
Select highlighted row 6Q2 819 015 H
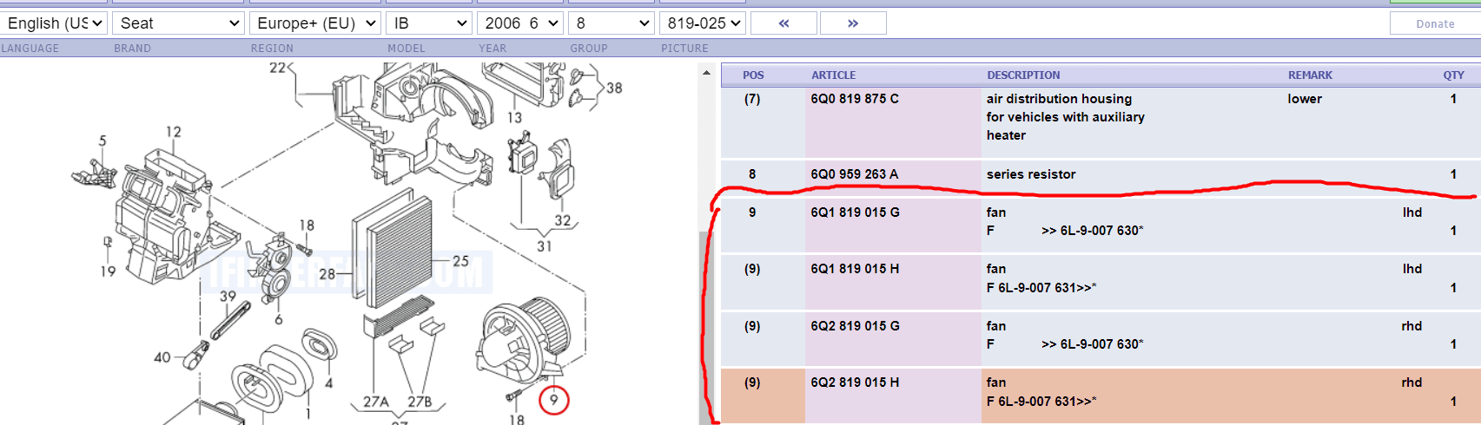pyautogui.click(x=856, y=382)
